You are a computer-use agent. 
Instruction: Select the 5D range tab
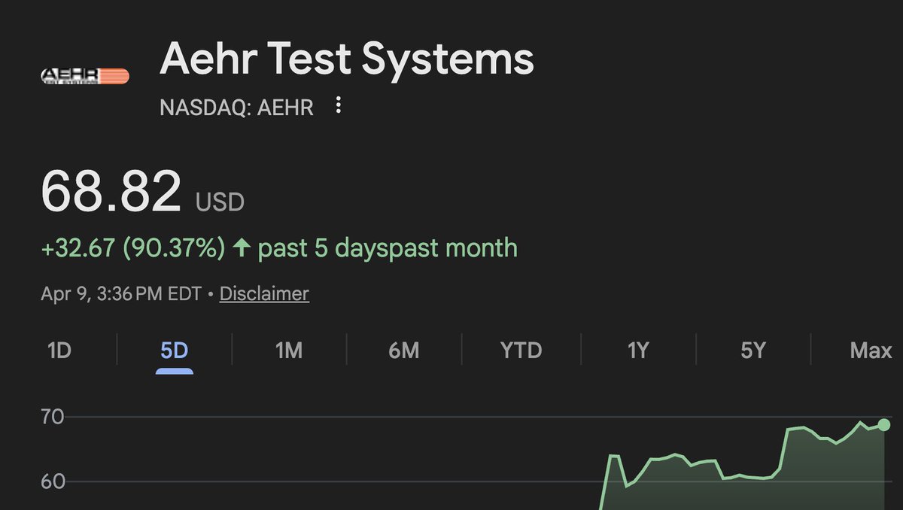[x=174, y=351]
